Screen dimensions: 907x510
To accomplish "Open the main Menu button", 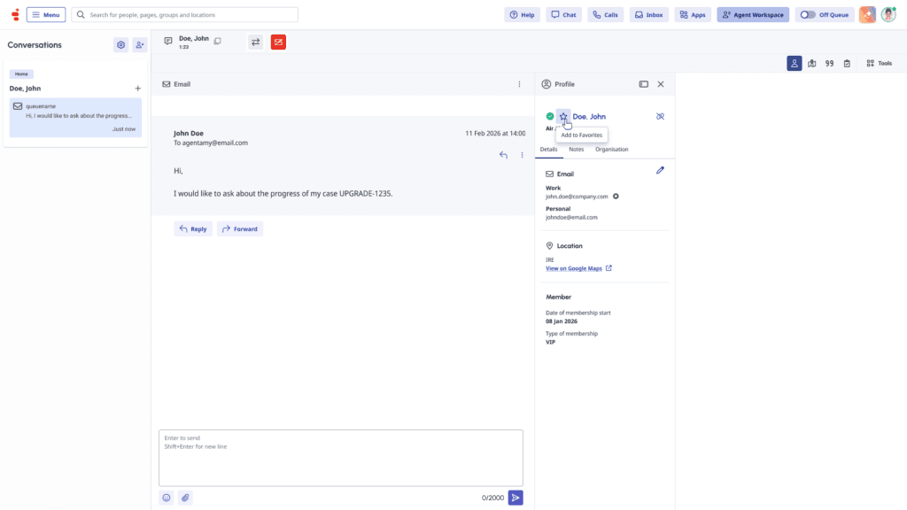I will tap(46, 14).
